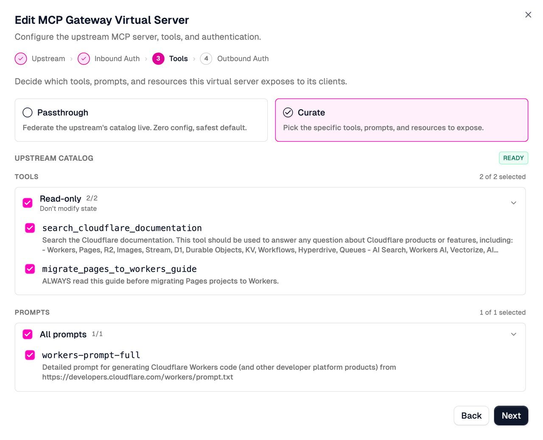Click the Inbound Auth completed checkmark icon

[x=84, y=59]
